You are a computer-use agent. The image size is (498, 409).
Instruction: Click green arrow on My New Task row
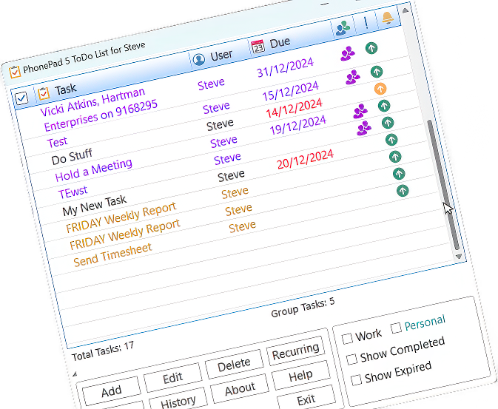[x=391, y=139]
